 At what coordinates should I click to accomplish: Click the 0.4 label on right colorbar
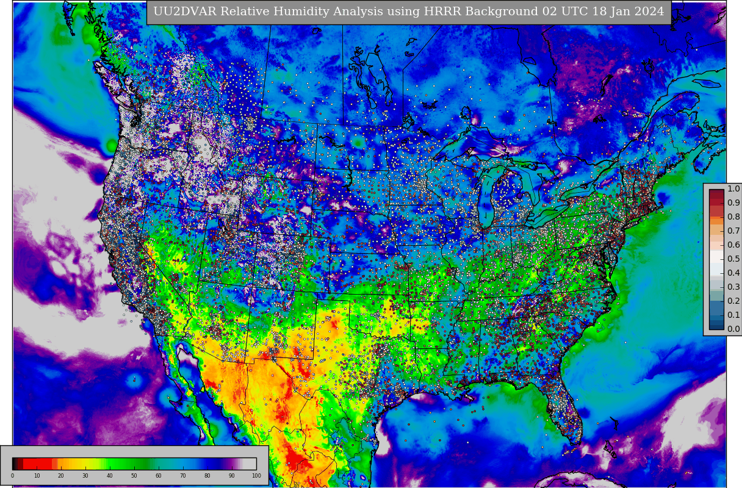[x=733, y=273]
